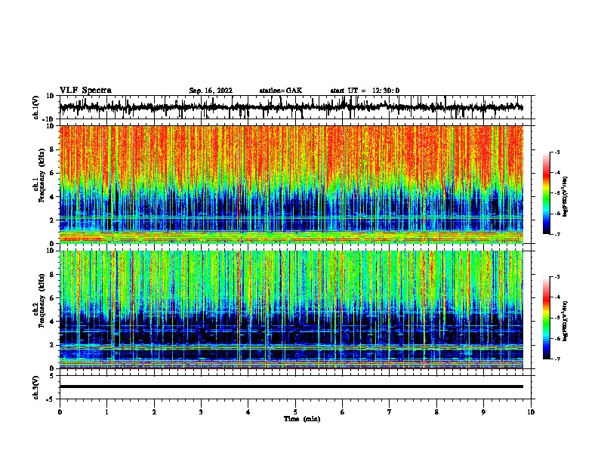Viewport: 598px width, 462px height.
Task: Click inside the ch.2 spectrogram panel
Action: (291, 310)
